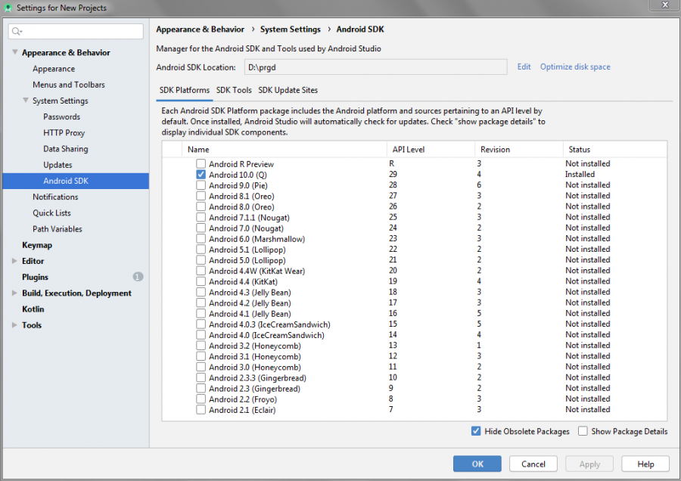Click the Edit SDK location link
Viewport: 681px width, 481px height.
pyautogui.click(x=524, y=67)
